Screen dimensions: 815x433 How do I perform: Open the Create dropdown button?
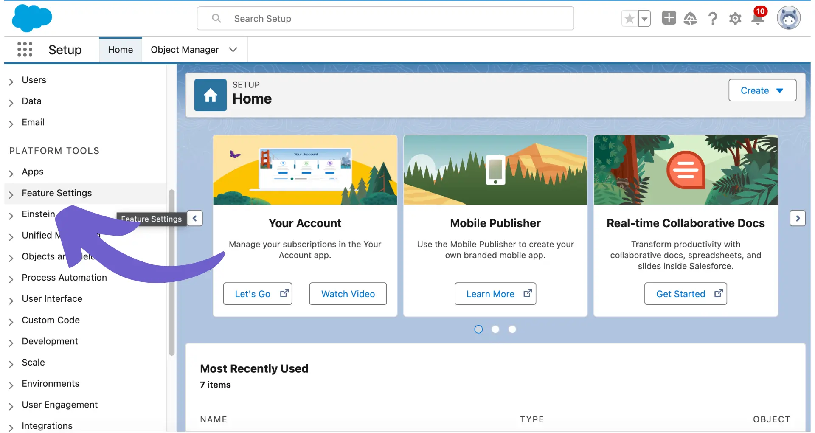(762, 90)
